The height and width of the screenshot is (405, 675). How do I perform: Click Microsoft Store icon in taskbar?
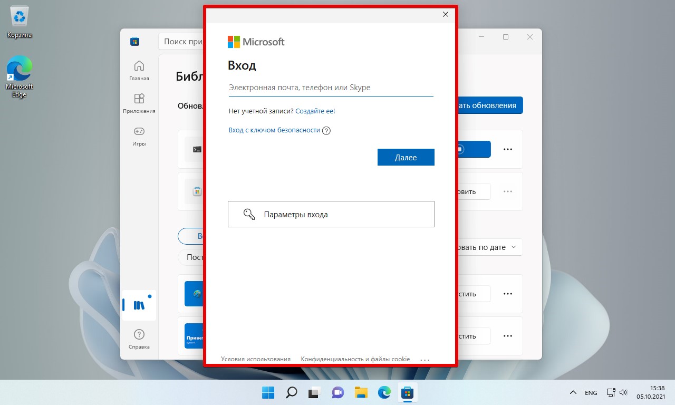(407, 392)
